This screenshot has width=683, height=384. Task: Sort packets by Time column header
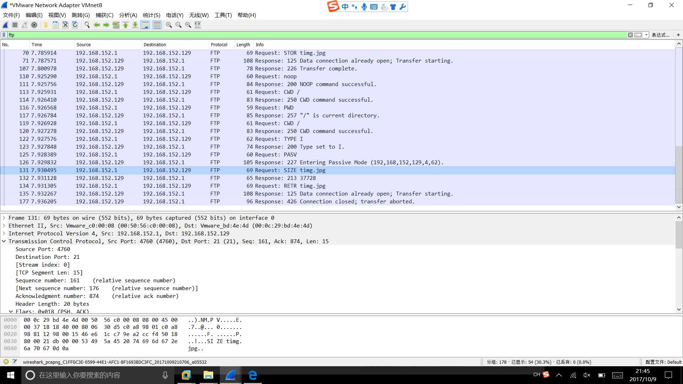coord(52,44)
